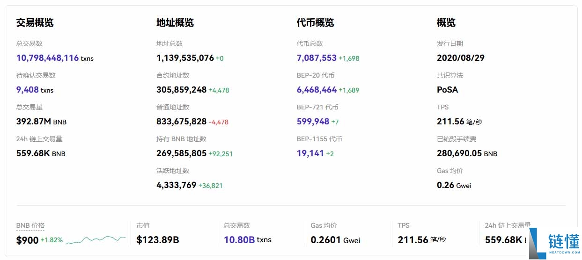
Task: Open BEP-20 token count 6,468,464
Action: click(317, 90)
